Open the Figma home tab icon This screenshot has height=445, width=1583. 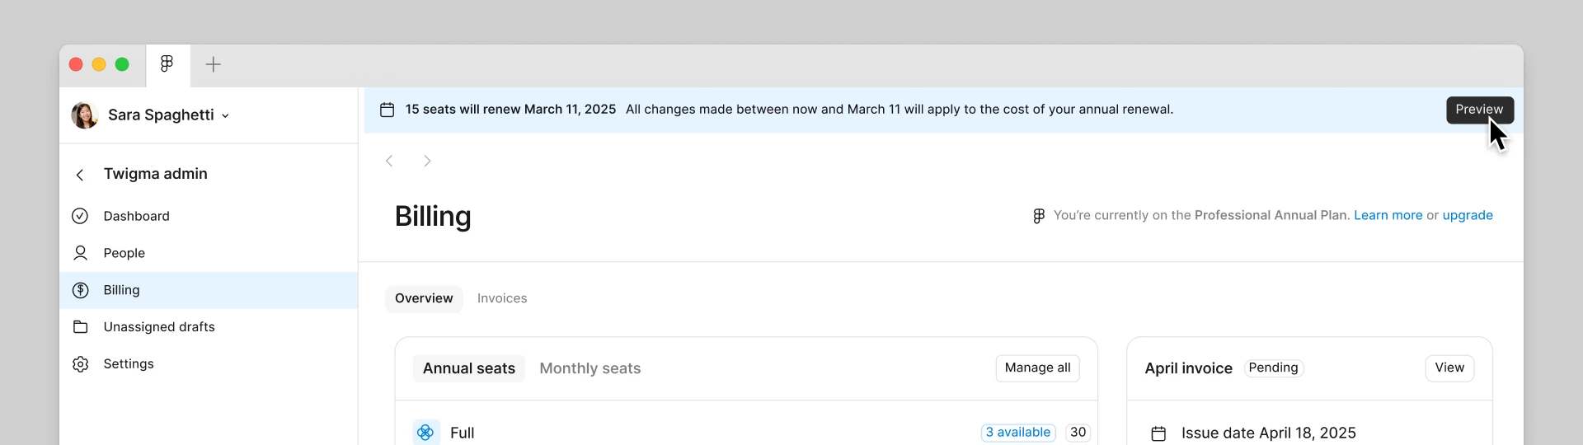pyautogui.click(x=167, y=64)
